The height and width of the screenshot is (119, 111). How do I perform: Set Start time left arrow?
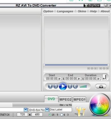59,79
